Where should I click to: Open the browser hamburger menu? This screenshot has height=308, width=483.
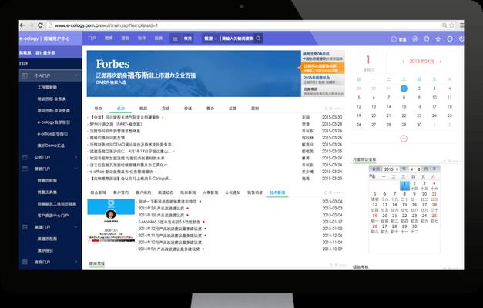click(461, 25)
